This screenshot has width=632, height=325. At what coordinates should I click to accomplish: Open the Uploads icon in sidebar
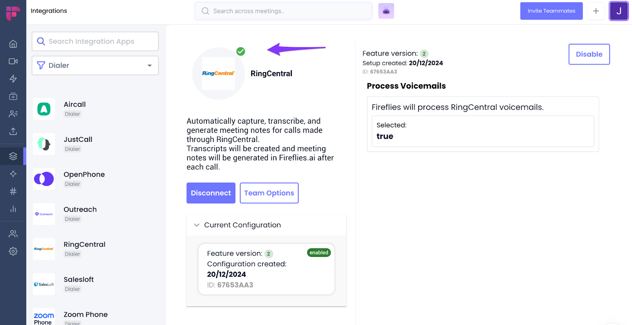click(13, 131)
